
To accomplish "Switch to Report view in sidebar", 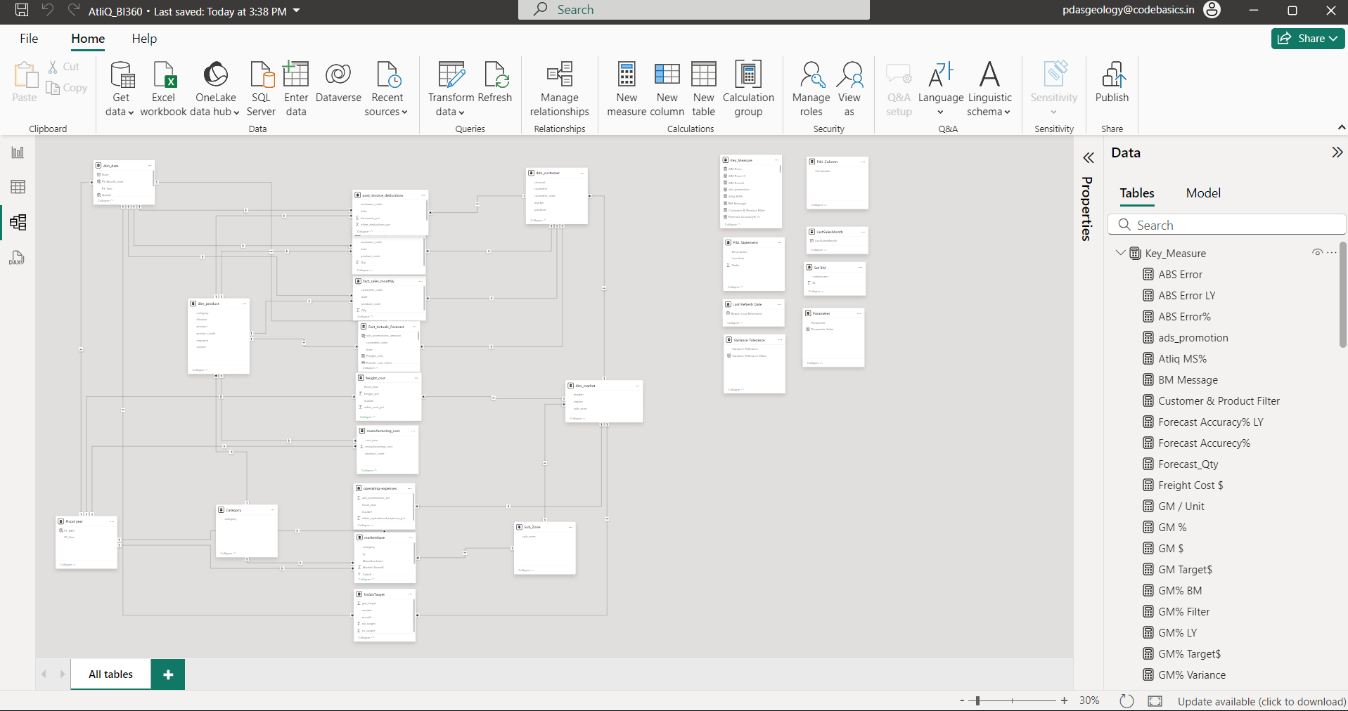I will click(x=18, y=152).
